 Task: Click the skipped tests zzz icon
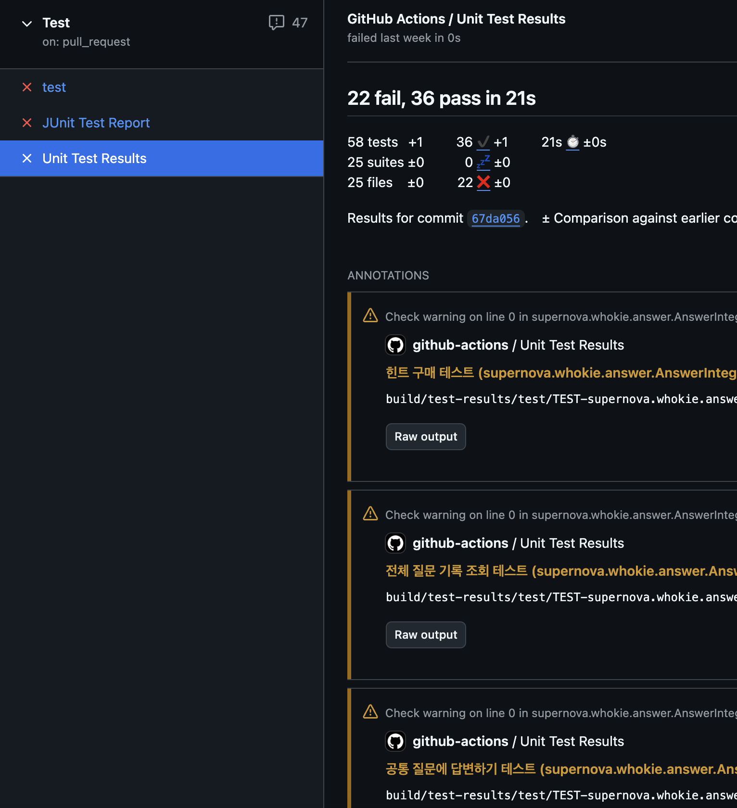(x=483, y=163)
